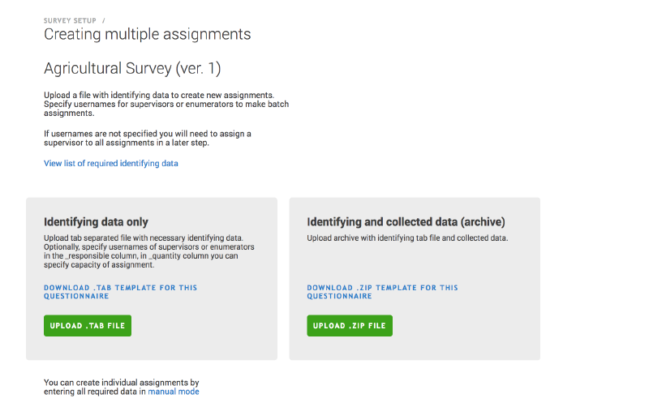649x407 pixels.
Task: Click the Creating multiple assignments heading
Action: point(147,34)
